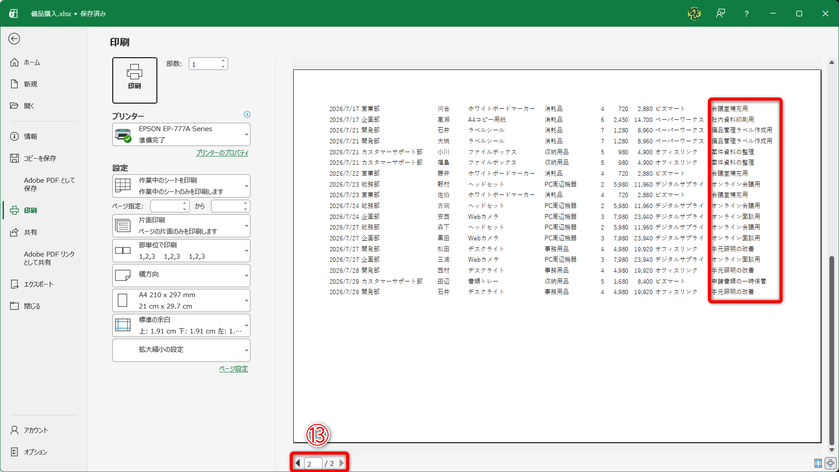Click A4コピー用紙 in the preview
This screenshot has width=839, height=472.
point(487,119)
